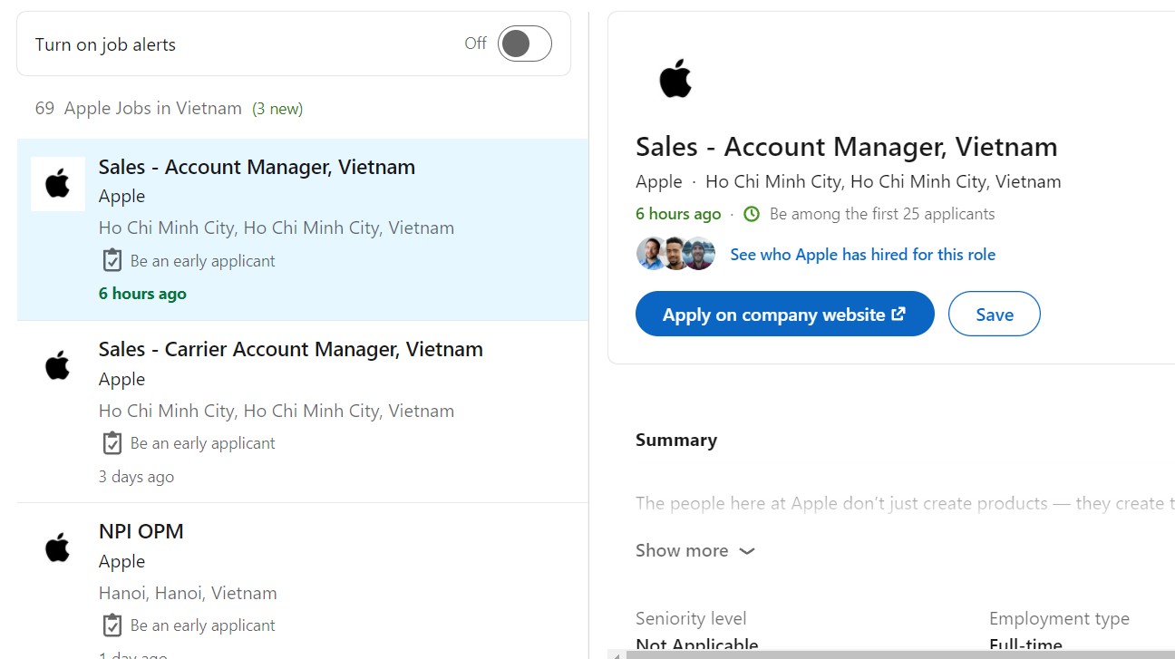This screenshot has height=659, width=1175.
Task: Click the hired employees profile photos
Action: click(x=675, y=254)
